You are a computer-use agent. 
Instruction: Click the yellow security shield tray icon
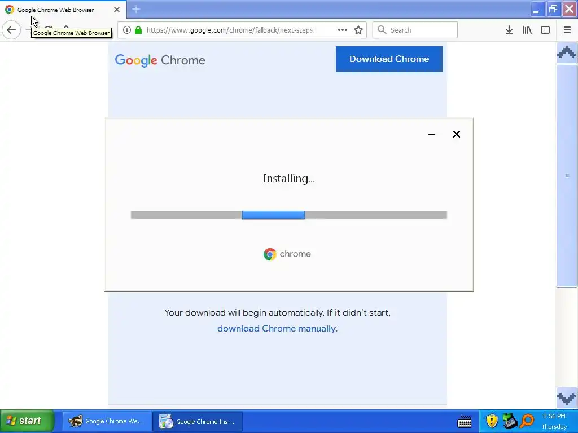click(x=492, y=421)
